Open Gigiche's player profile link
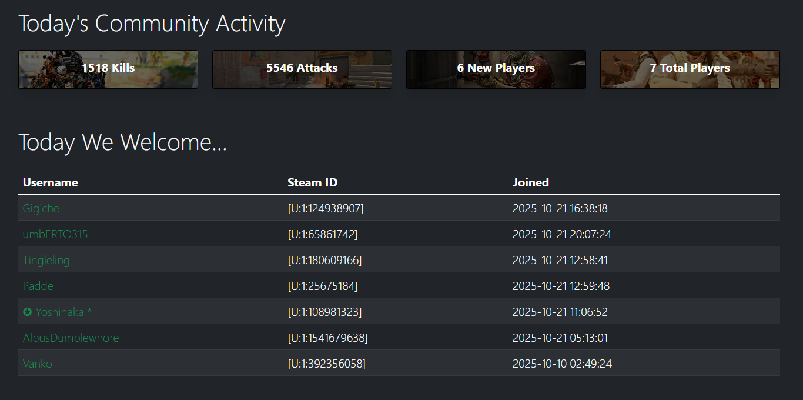 41,208
